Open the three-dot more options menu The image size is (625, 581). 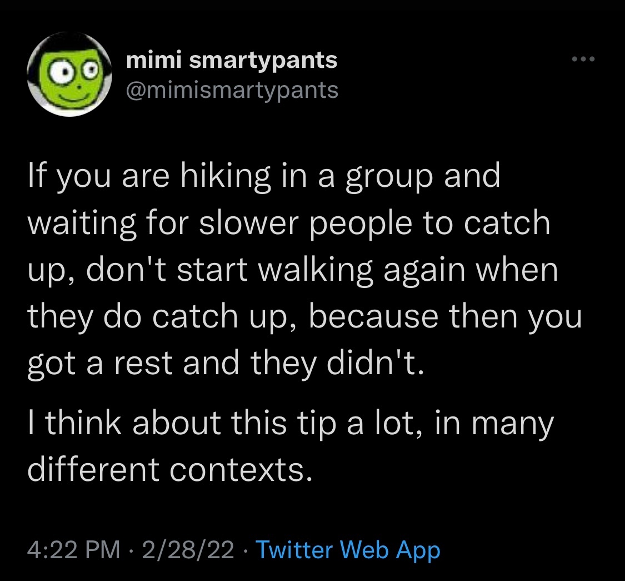pos(583,59)
